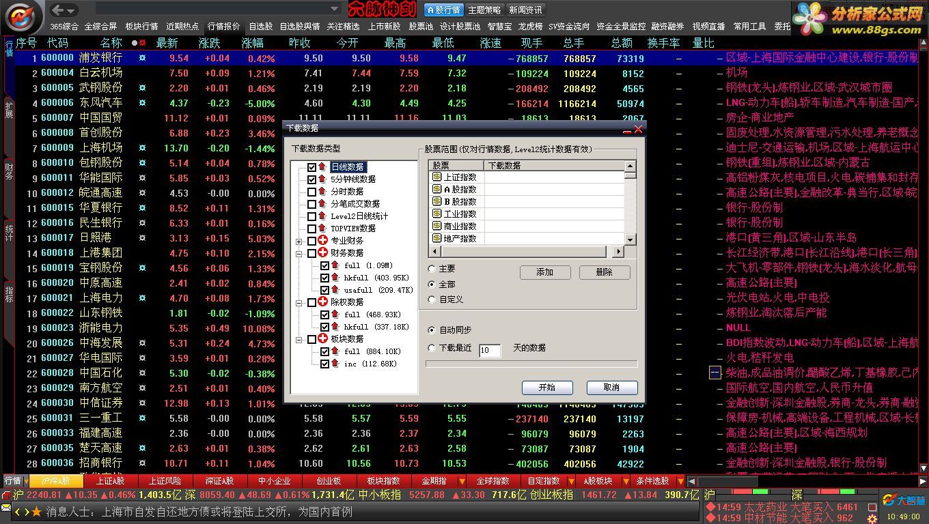
Task: Click the blue marker icon in 东风汽车 row
Action: click(142, 103)
